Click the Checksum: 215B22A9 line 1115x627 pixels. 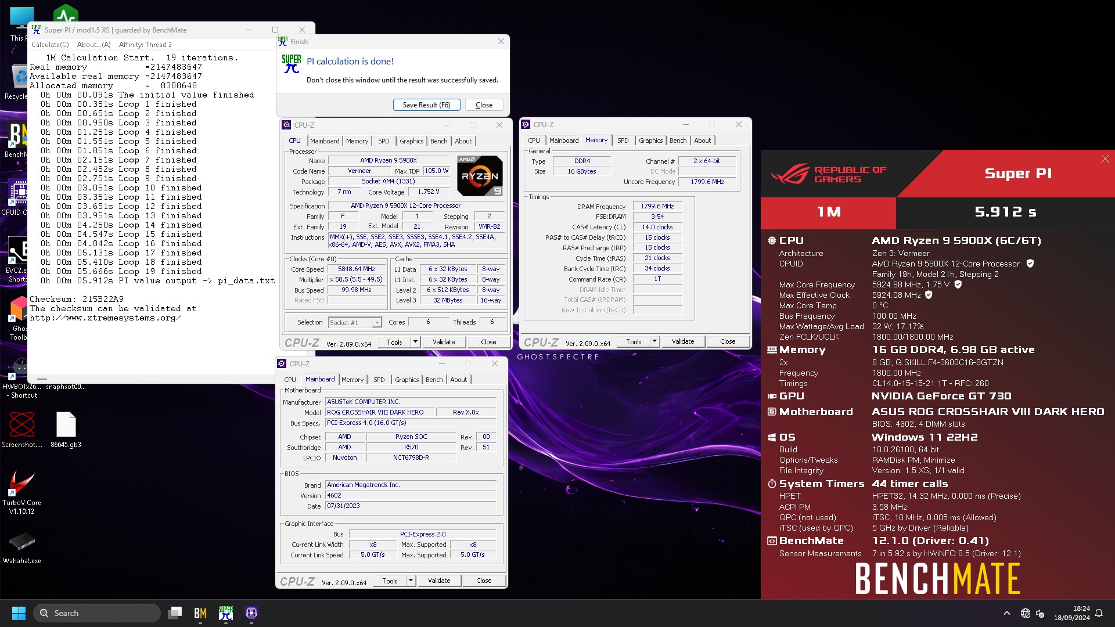[x=77, y=299]
